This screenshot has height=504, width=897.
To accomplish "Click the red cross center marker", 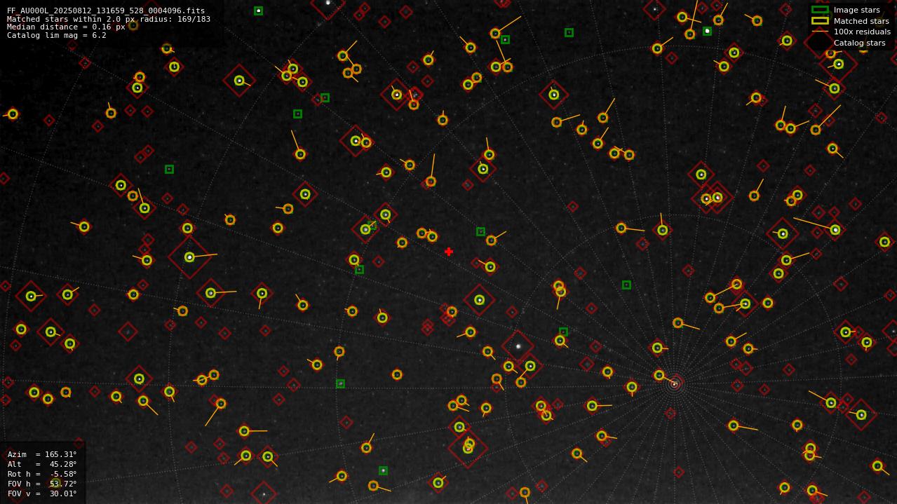I will [449, 252].
